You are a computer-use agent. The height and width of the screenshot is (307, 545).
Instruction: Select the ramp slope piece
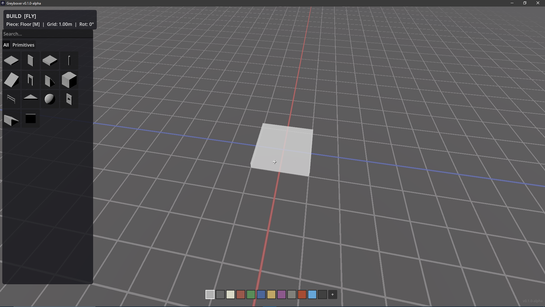point(11,80)
